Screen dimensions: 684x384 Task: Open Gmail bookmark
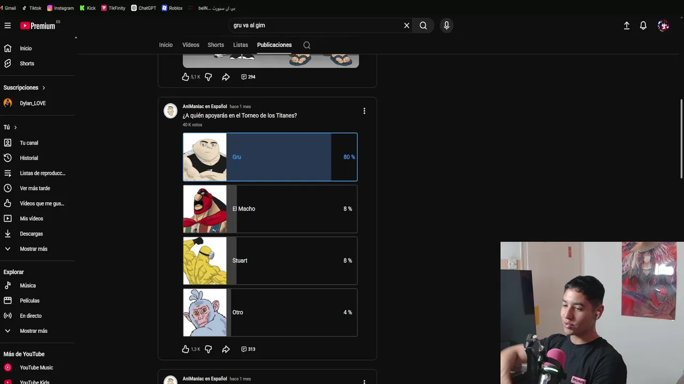8,8
